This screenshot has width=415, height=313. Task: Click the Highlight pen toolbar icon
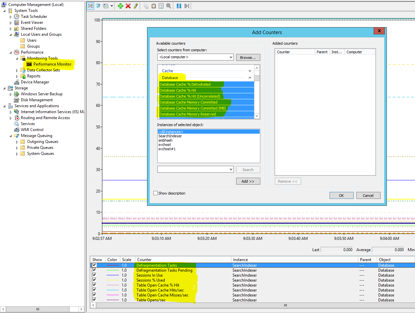136,6
